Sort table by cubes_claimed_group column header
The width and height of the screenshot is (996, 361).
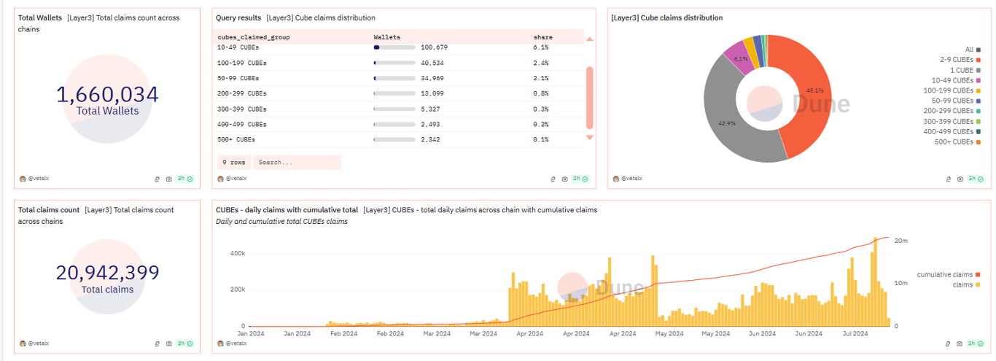(x=253, y=36)
